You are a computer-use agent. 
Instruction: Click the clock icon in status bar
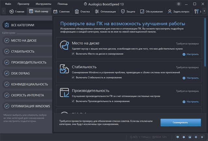[x=184, y=137]
